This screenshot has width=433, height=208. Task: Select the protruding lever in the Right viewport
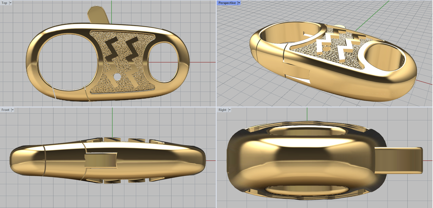click(399, 160)
